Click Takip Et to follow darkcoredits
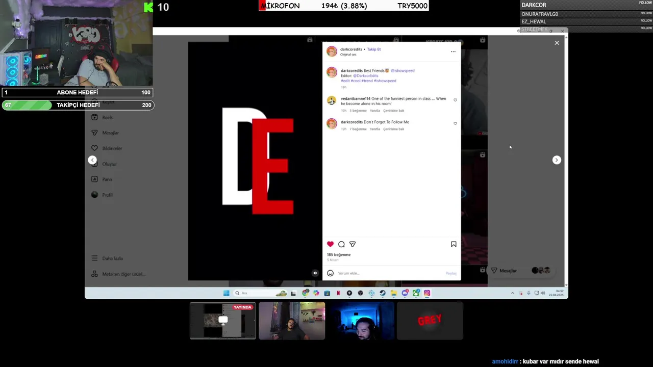The width and height of the screenshot is (653, 367). (374, 49)
